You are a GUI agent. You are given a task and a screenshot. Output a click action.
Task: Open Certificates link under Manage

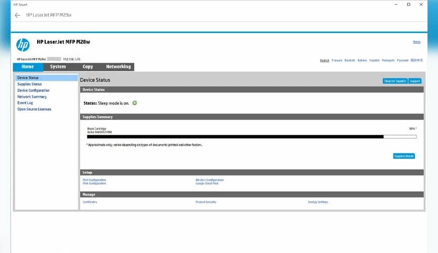click(x=90, y=202)
